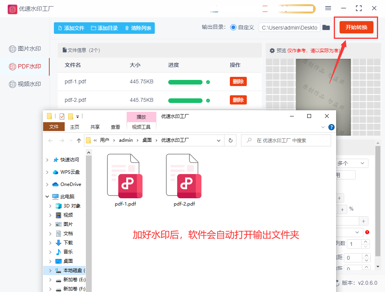This screenshot has height=292, width=385.
Task: Select 文档 folder in navigation pane
Action: [64, 234]
